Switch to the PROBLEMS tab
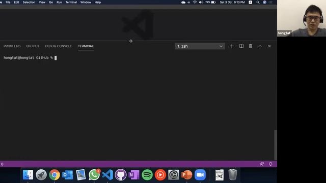This screenshot has height=183, width=326. pos(12,46)
